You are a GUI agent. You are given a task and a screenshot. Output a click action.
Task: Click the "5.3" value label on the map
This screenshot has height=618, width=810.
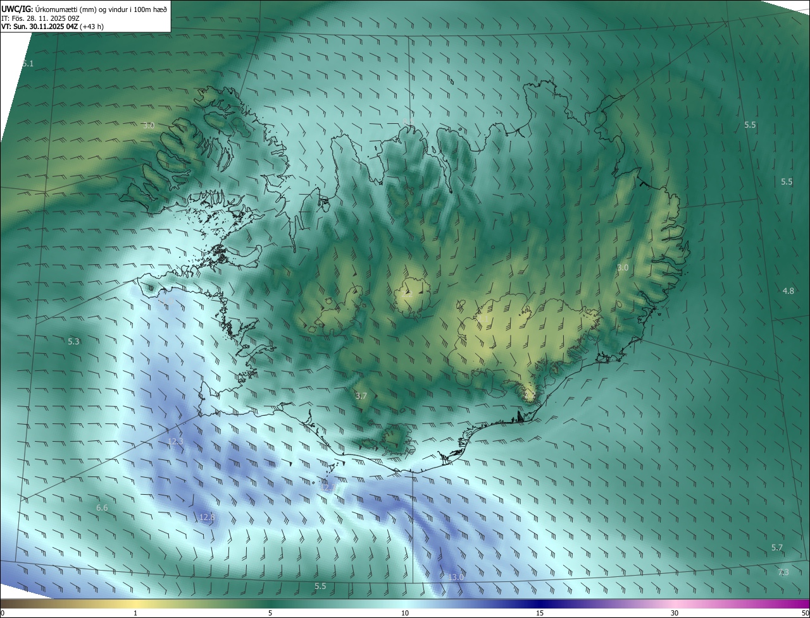pyautogui.click(x=74, y=341)
